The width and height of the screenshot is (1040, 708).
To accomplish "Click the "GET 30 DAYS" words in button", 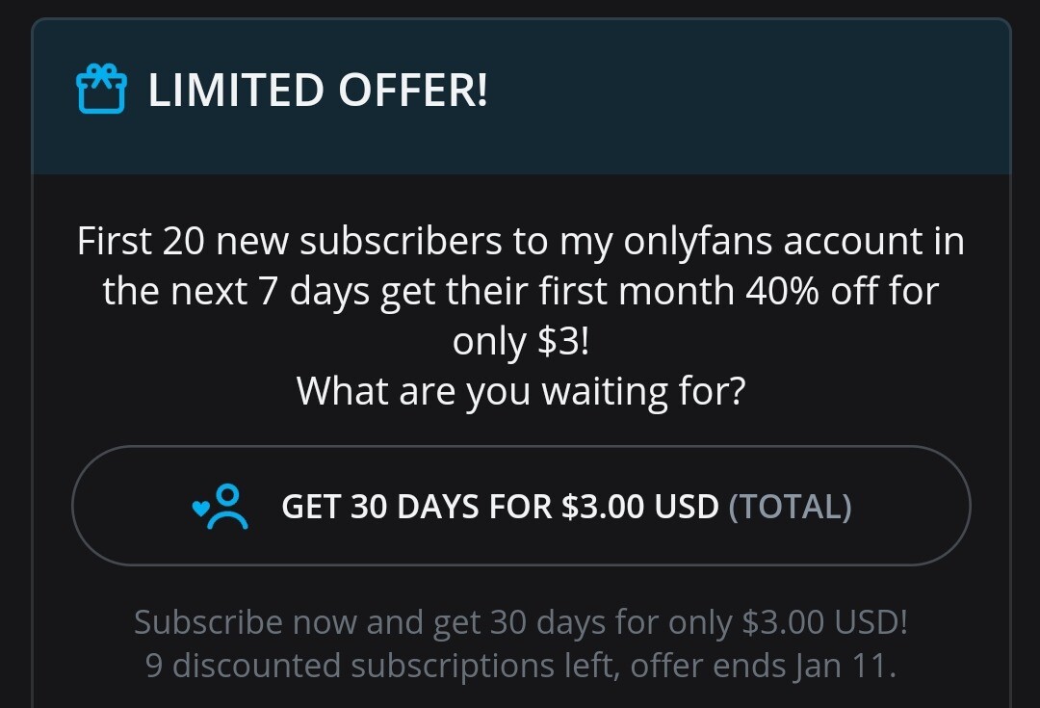I will click(x=380, y=506).
